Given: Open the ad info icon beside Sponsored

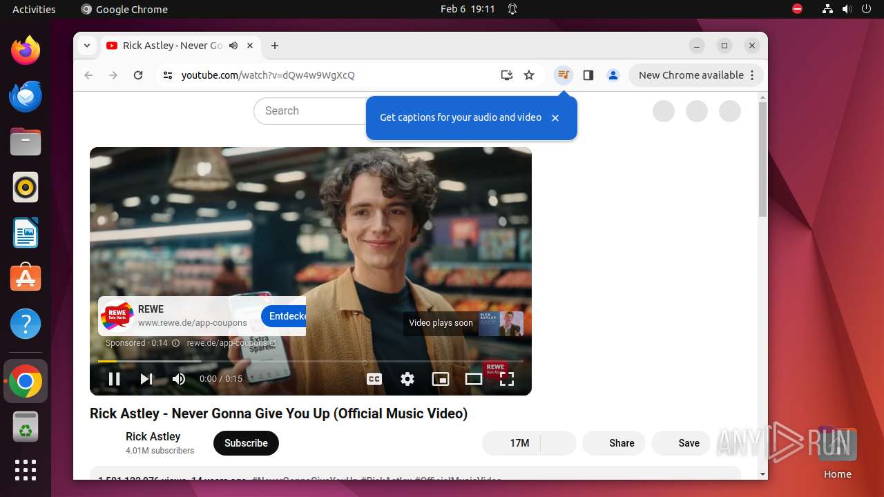Looking at the screenshot, I should tap(175, 343).
